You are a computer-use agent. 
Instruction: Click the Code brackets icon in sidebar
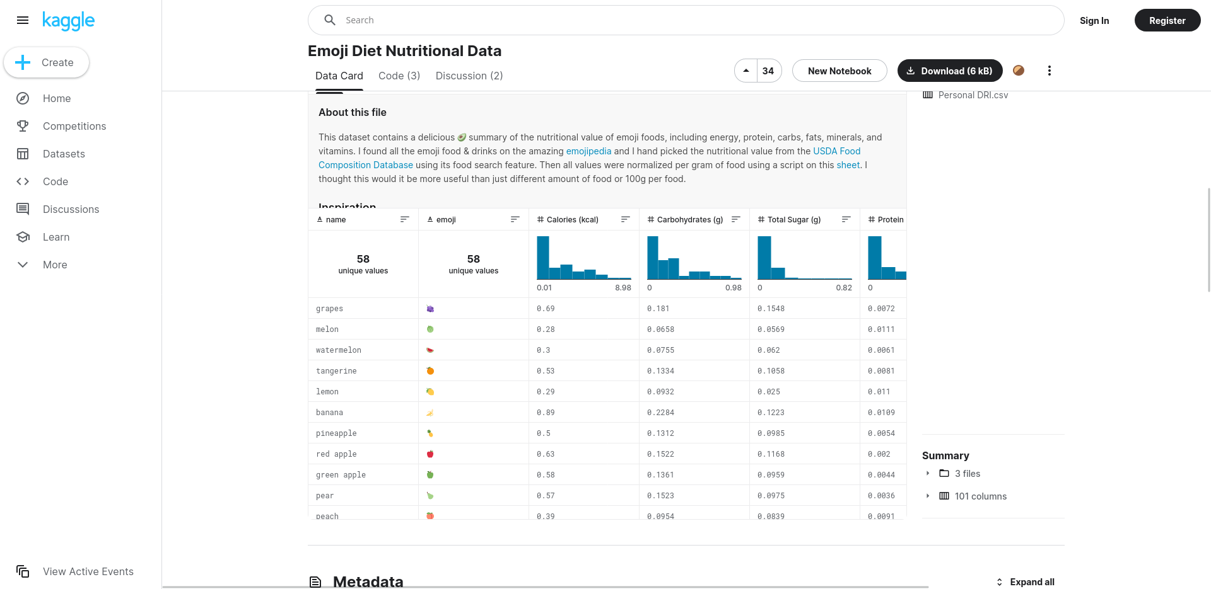pyautogui.click(x=23, y=181)
